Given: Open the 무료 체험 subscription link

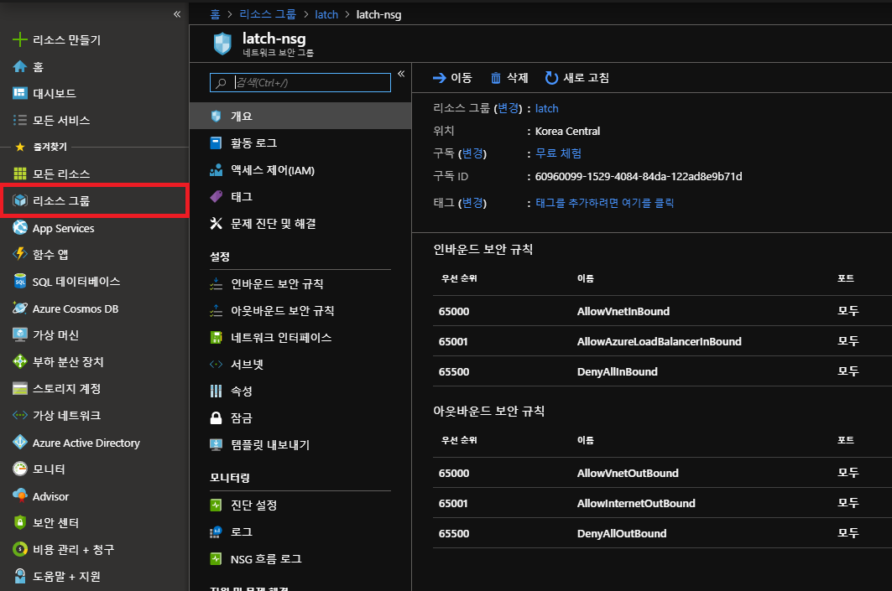Looking at the screenshot, I should click(x=558, y=153).
